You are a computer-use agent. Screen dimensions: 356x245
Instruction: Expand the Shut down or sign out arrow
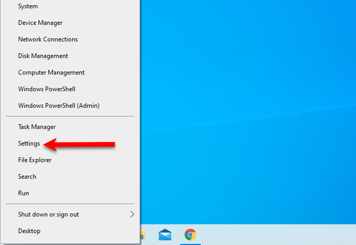coord(132,214)
